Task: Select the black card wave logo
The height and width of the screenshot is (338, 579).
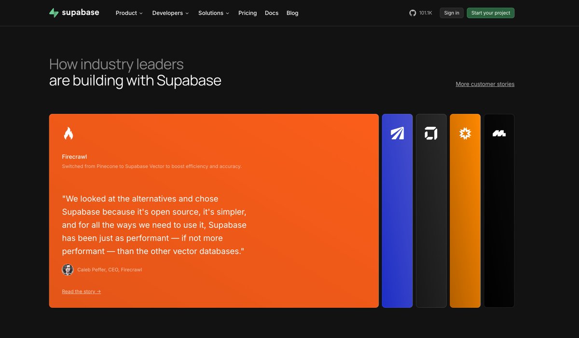Action: [x=499, y=134]
